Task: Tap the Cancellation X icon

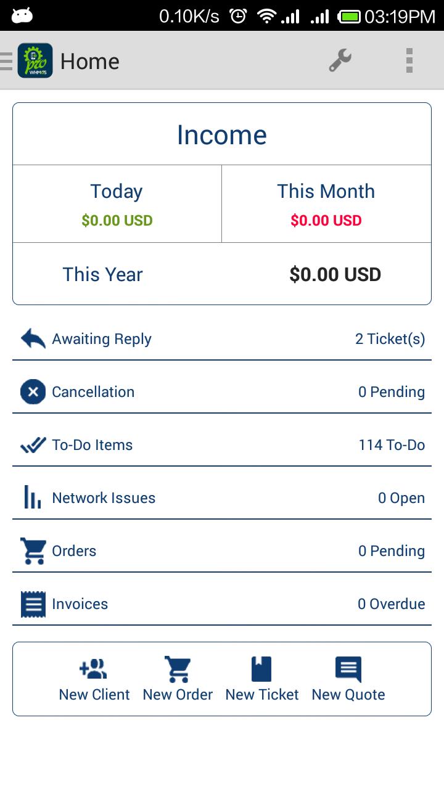Action: [33, 391]
